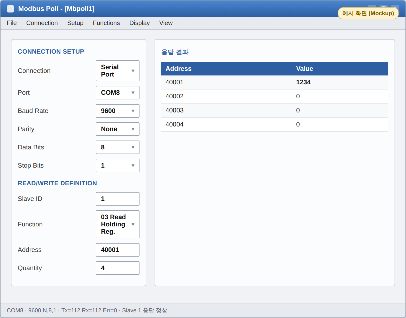The width and height of the screenshot is (406, 318).
Task: Expand the Serial Port connection type dropdown
Action: [118, 71]
